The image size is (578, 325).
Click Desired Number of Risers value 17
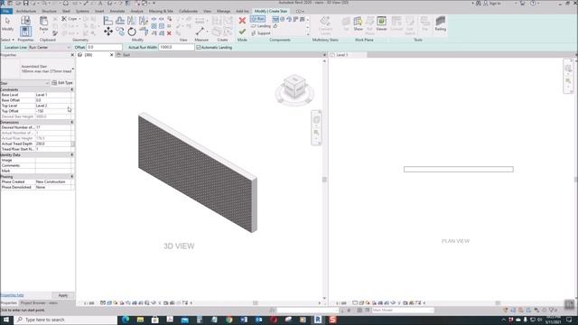tap(53, 127)
